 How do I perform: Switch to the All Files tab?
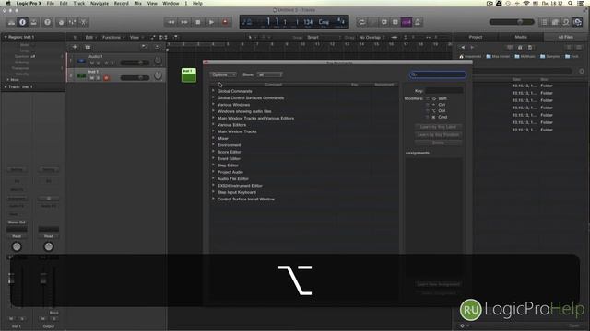click(x=565, y=37)
